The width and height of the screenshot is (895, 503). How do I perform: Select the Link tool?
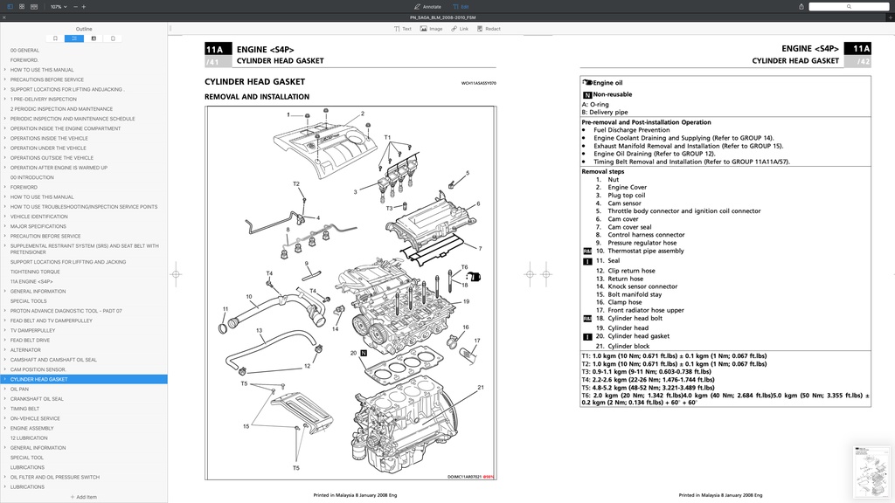pyautogui.click(x=461, y=29)
